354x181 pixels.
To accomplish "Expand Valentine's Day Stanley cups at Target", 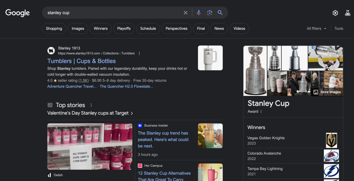I will 90,113.
